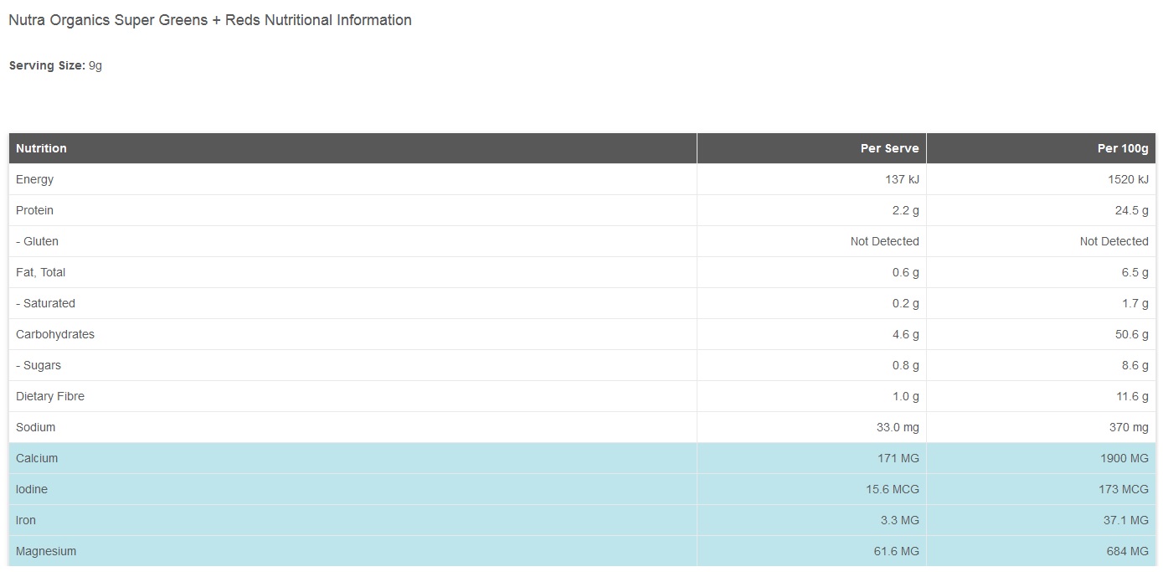Select the '8.6 g' sugars value
Screen dimensions: 1163x572
(x=1135, y=365)
